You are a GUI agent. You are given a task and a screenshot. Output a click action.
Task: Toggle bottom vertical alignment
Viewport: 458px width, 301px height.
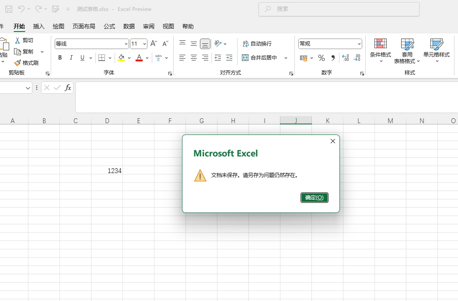pyautogui.click(x=205, y=43)
